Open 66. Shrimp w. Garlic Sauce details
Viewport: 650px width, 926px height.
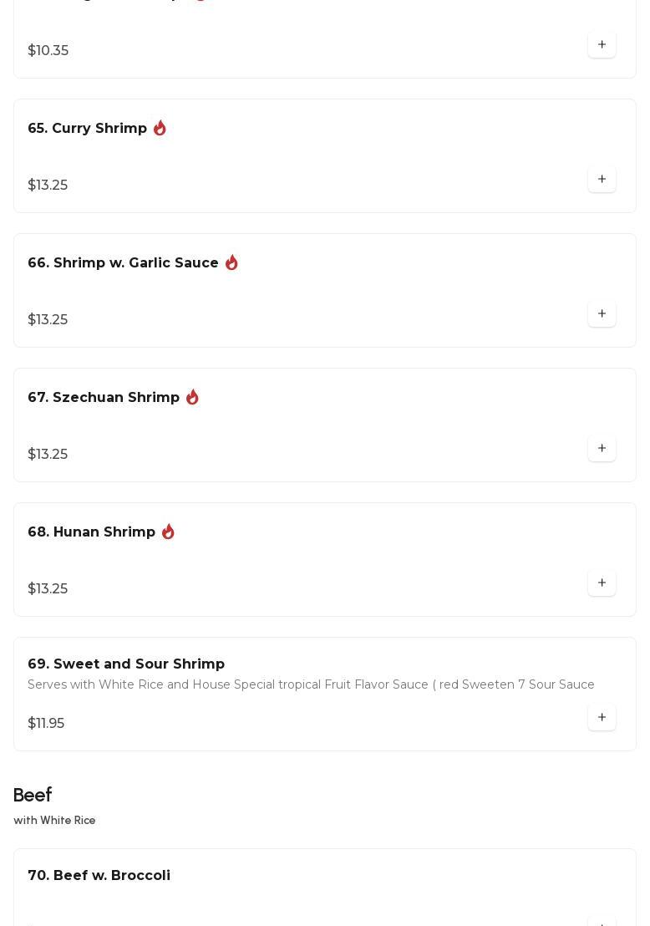click(123, 263)
